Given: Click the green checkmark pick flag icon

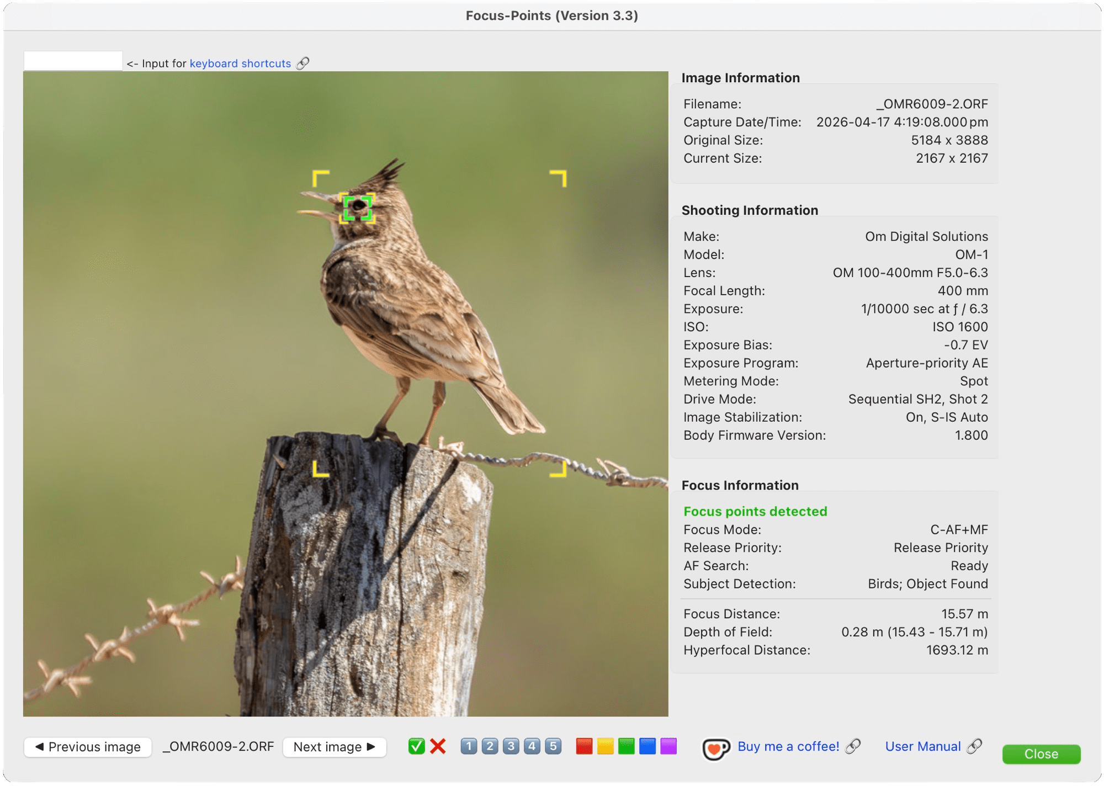Looking at the screenshot, I should pos(416,746).
